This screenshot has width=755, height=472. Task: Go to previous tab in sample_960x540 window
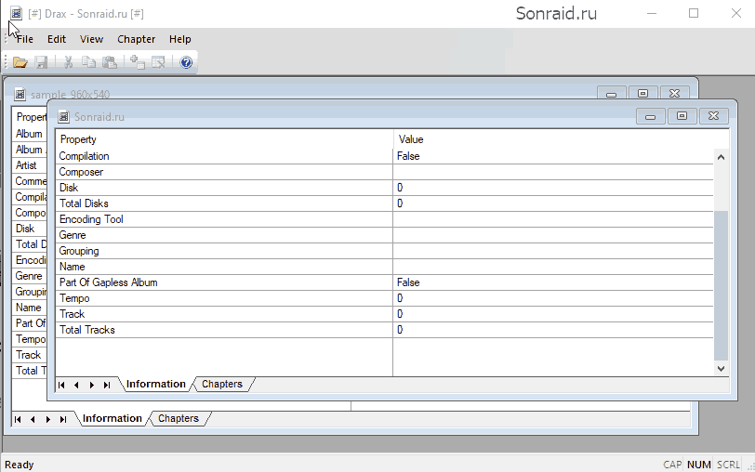click(33, 420)
